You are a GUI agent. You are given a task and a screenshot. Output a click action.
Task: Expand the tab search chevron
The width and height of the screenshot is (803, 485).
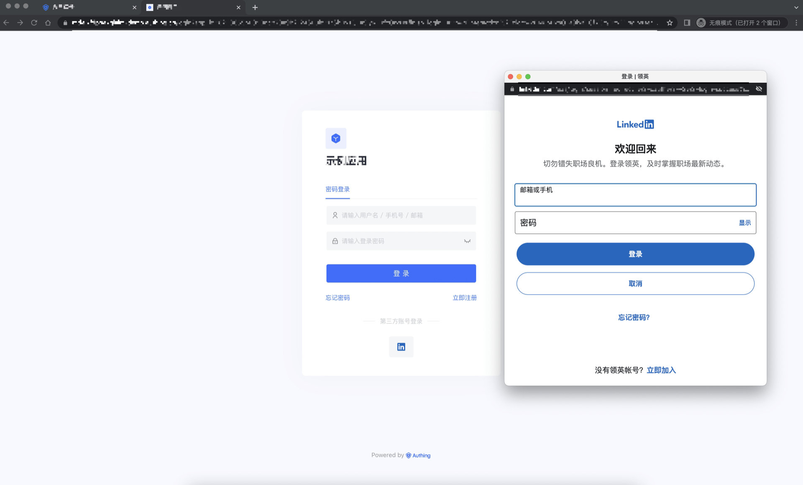pyautogui.click(x=796, y=8)
